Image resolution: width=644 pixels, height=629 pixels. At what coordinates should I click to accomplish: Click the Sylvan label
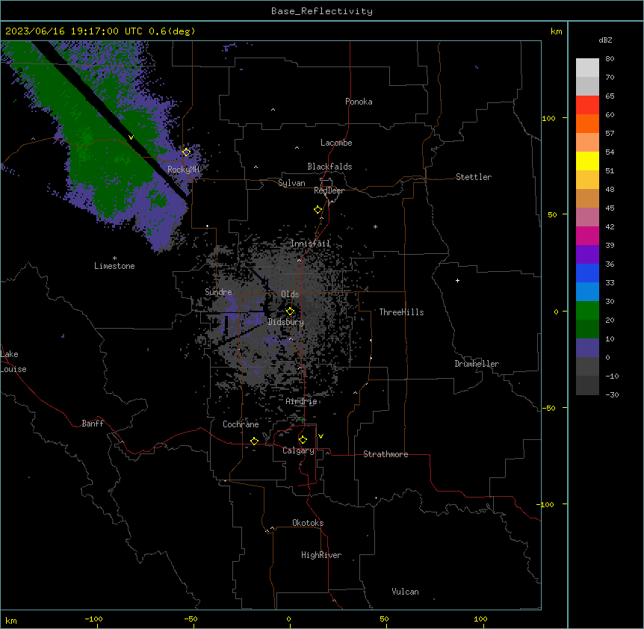291,183
